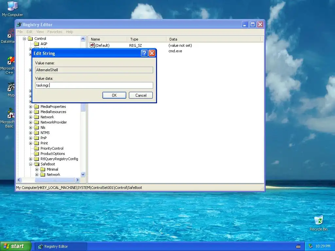Select the Print folder icon
Viewport: 335px width, 251px height.
[x=37, y=143]
